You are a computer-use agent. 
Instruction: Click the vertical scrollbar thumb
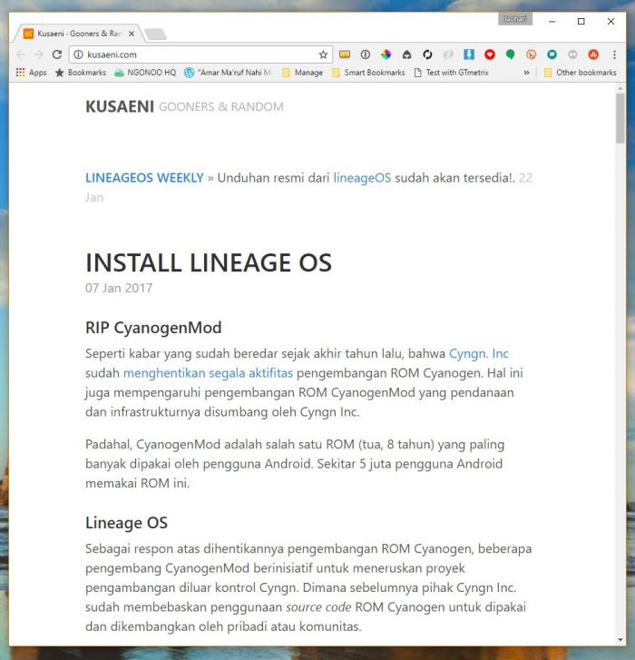(x=620, y=118)
